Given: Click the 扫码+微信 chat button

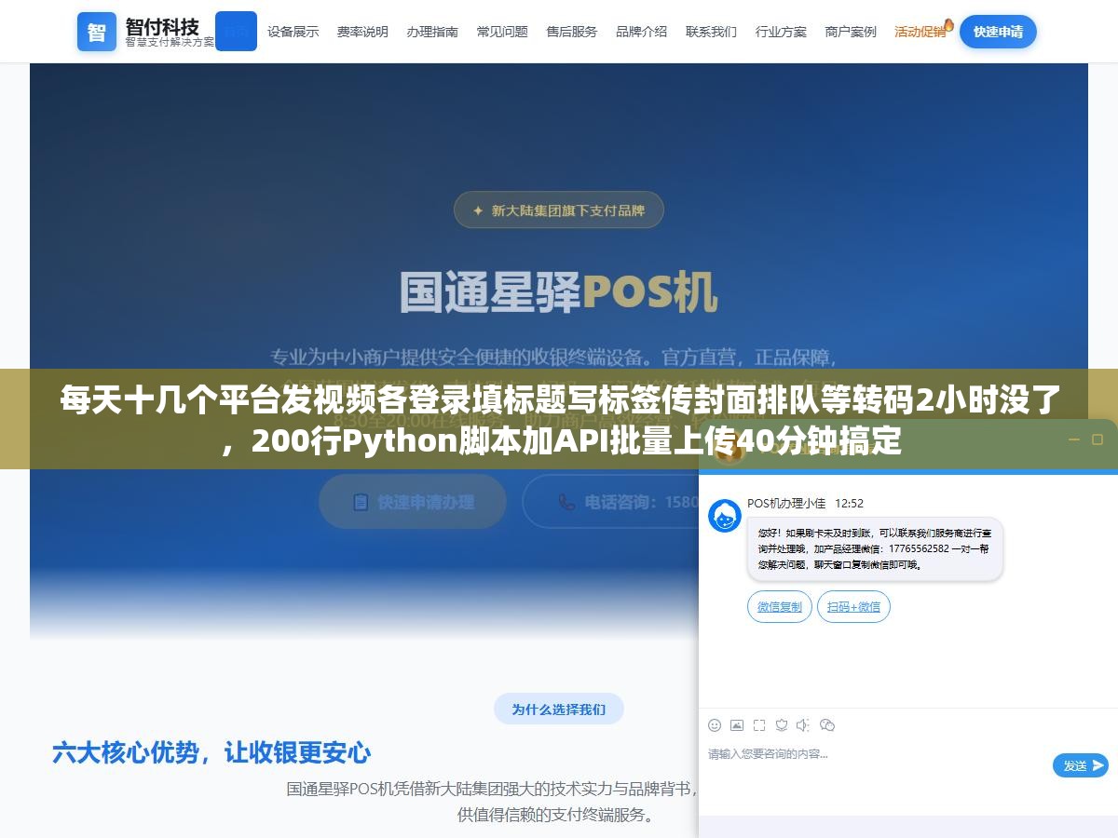Looking at the screenshot, I should click(x=854, y=607).
